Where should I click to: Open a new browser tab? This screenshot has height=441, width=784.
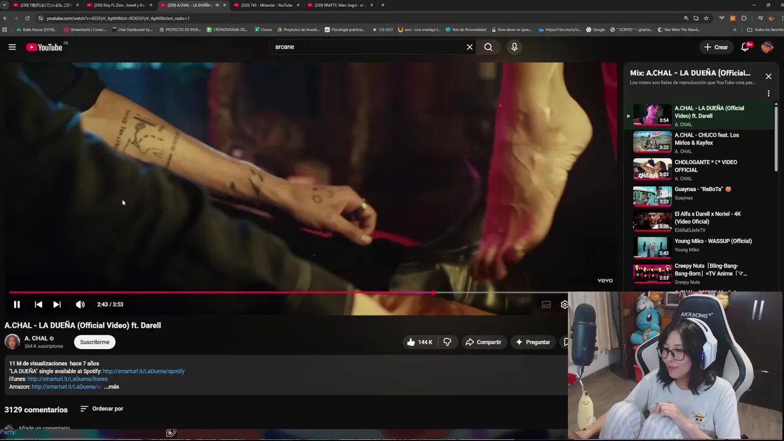383,5
